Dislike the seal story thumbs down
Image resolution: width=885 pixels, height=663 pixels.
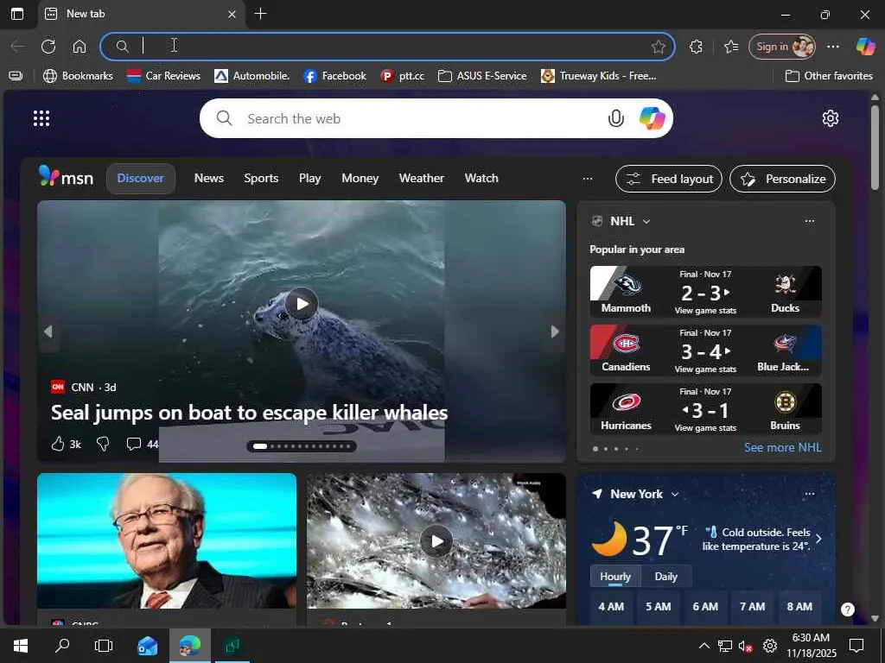coord(103,445)
